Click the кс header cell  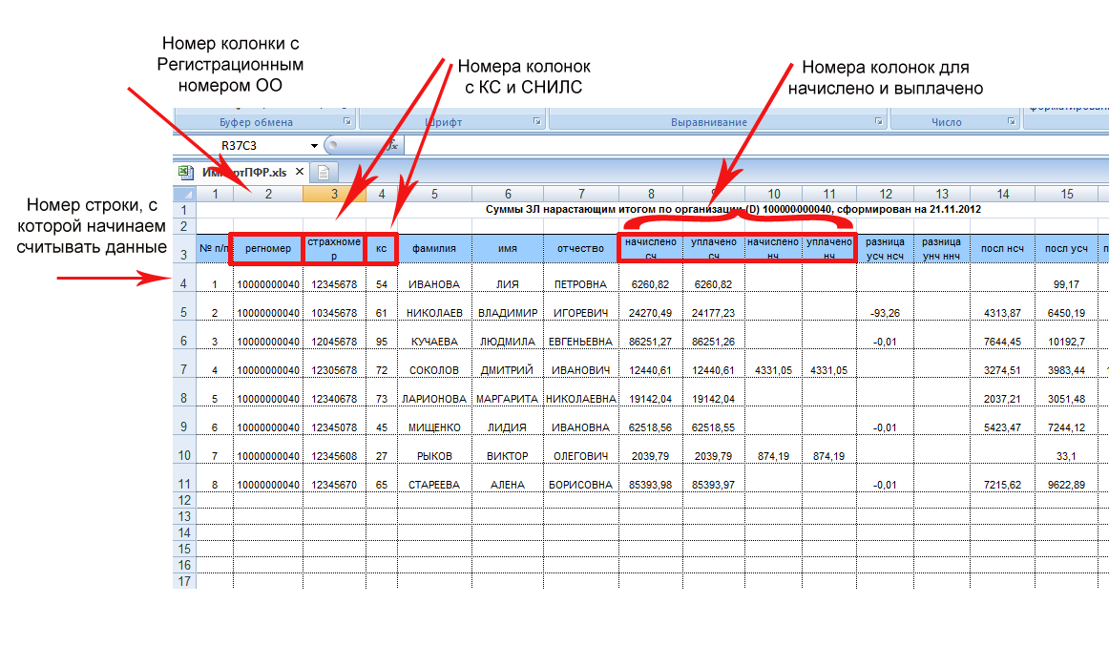[x=382, y=249]
